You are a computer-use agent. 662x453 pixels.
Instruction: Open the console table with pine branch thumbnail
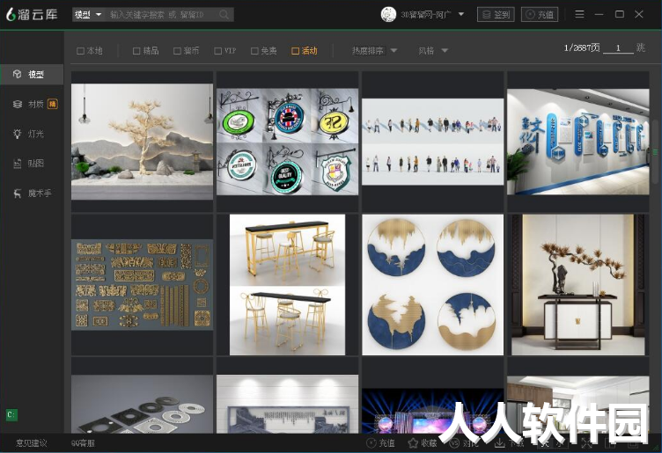pos(578,285)
